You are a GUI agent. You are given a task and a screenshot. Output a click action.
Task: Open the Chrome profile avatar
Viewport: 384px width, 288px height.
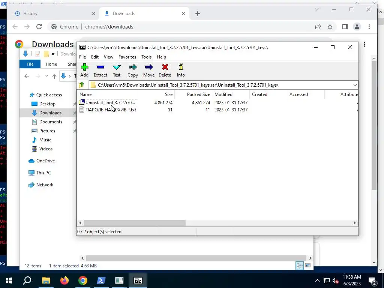coord(357,27)
